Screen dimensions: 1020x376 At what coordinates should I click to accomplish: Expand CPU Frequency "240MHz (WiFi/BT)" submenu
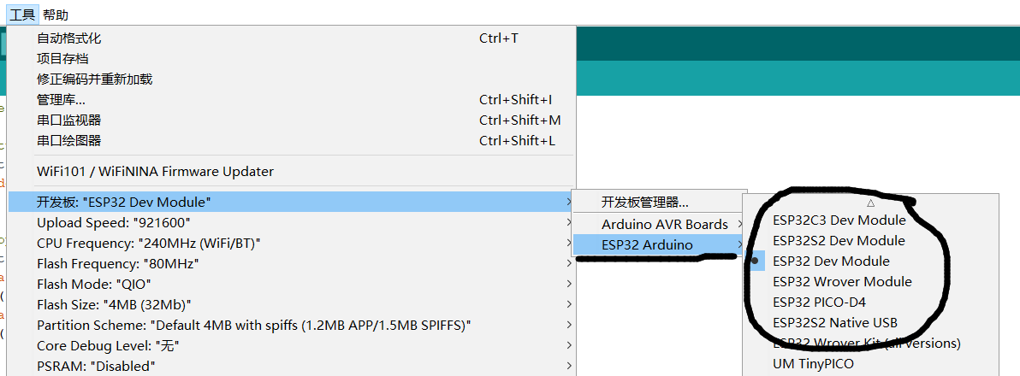pos(292,243)
